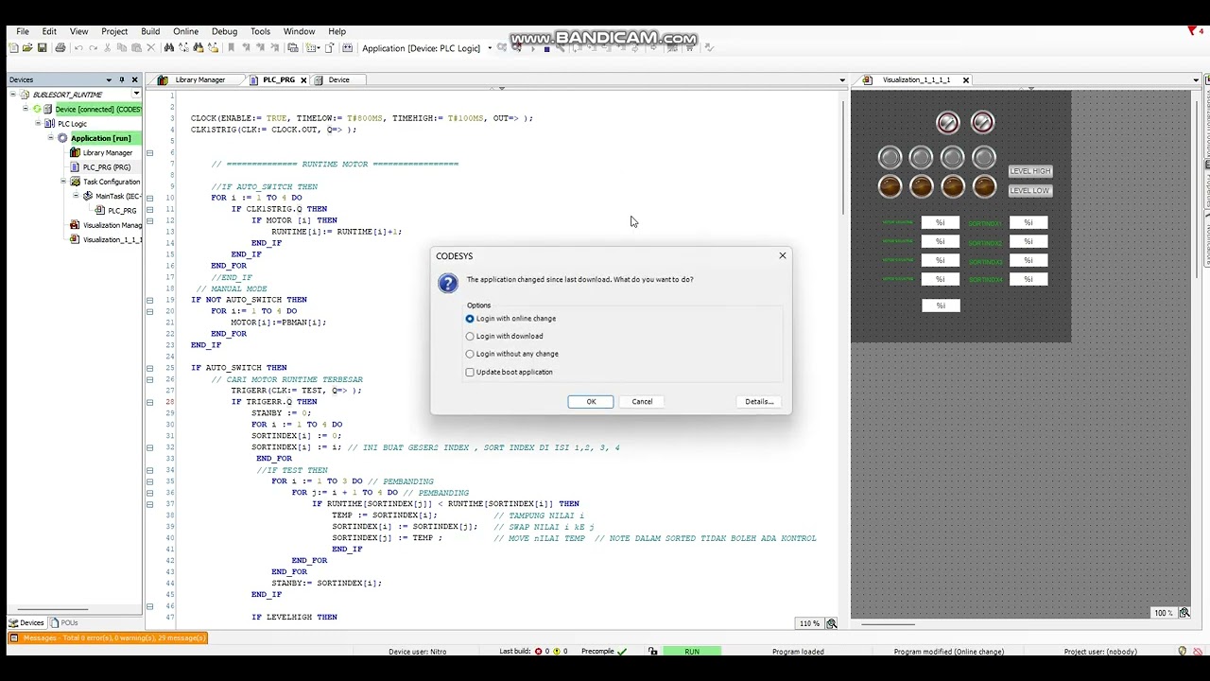The width and height of the screenshot is (1210, 681).
Task: Click the RUN status indicator
Action: 692,652
